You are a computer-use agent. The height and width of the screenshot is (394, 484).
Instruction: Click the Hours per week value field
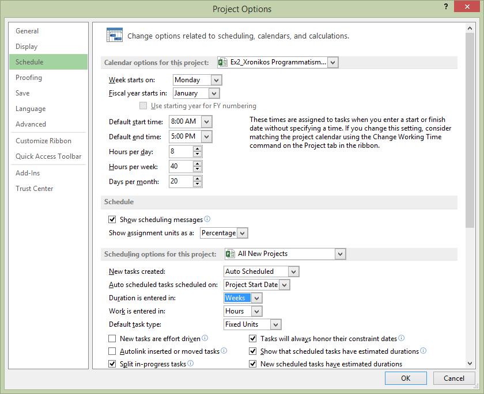pyautogui.click(x=181, y=166)
